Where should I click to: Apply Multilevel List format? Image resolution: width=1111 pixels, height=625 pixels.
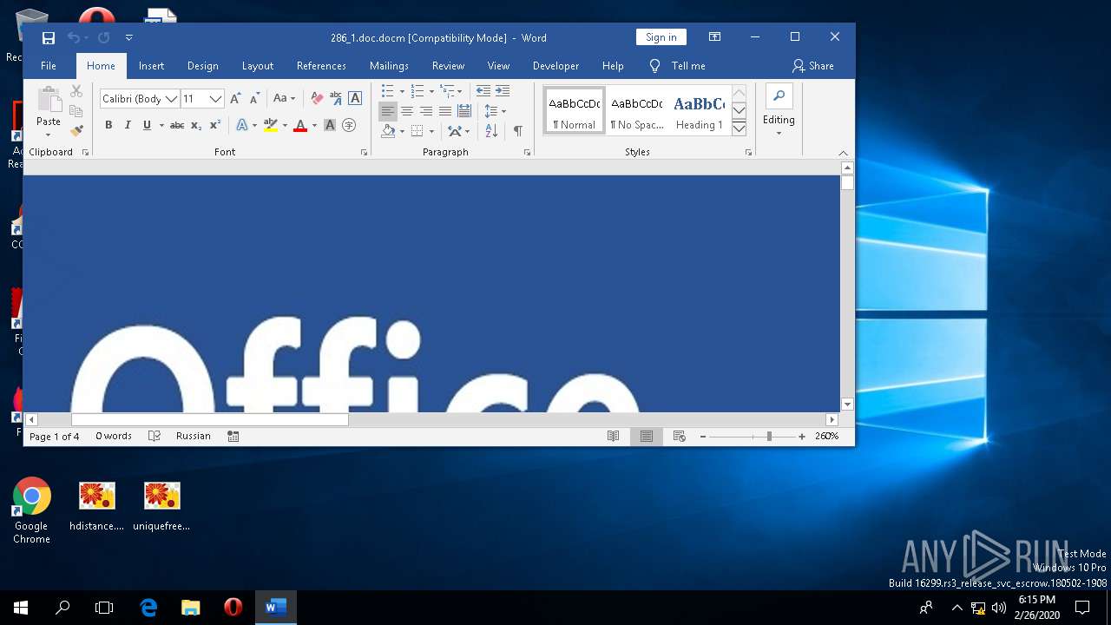click(448, 91)
